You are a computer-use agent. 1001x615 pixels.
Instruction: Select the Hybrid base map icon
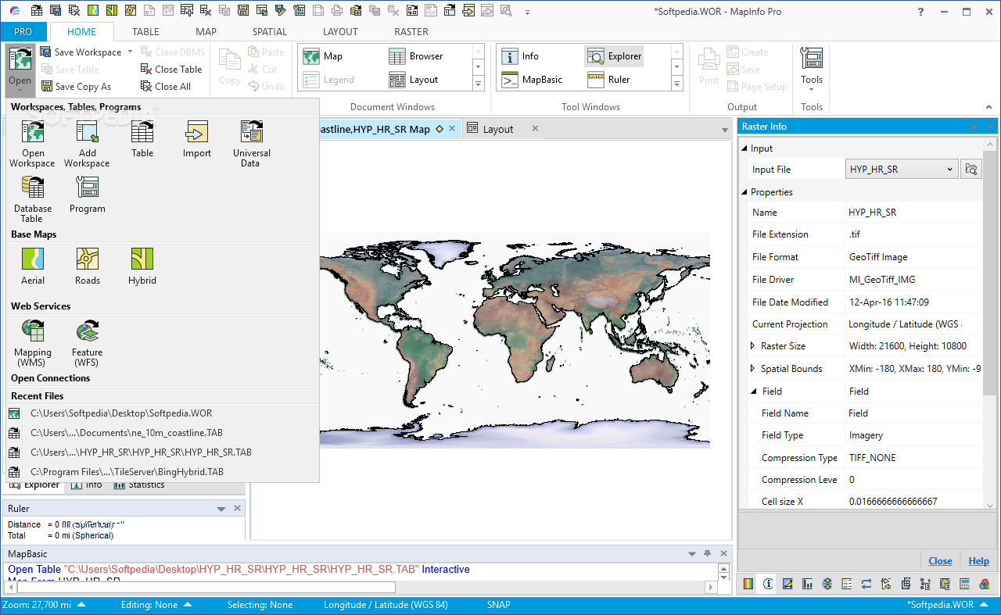coord(142,259)
